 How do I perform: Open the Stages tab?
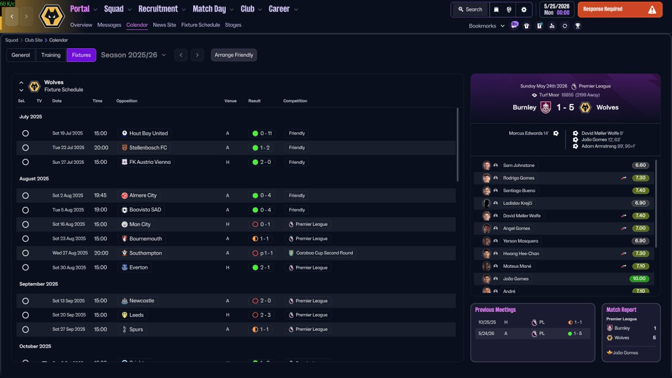click(233, 25)
